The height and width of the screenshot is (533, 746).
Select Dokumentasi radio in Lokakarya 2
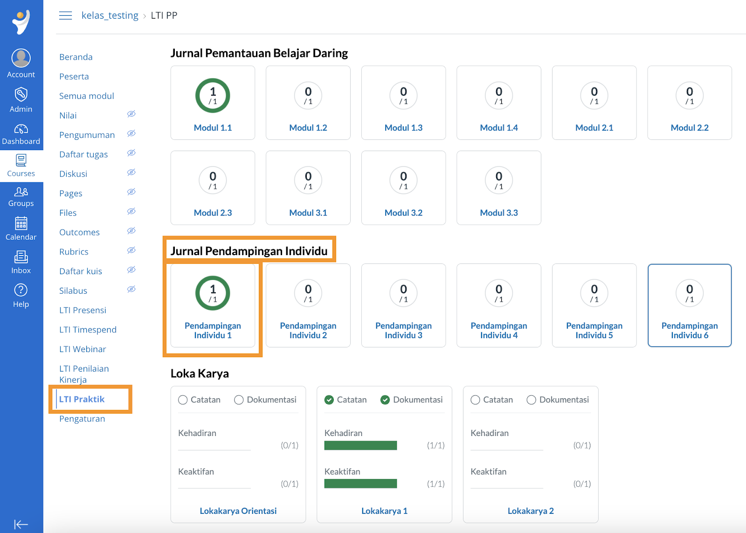coord(531,400)
